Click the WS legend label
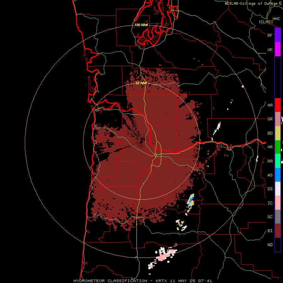 [270, 175]
